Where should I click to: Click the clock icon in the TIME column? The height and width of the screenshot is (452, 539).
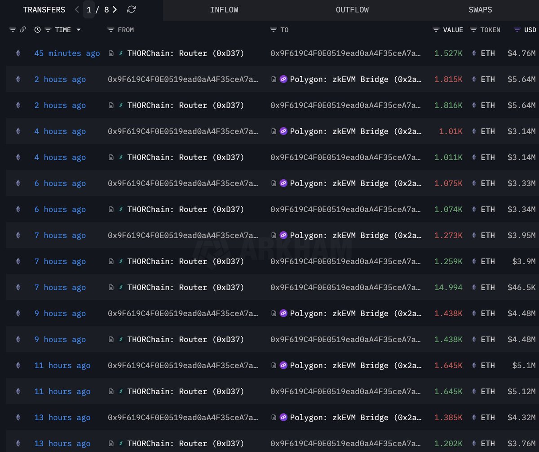[x=37, y=30]
